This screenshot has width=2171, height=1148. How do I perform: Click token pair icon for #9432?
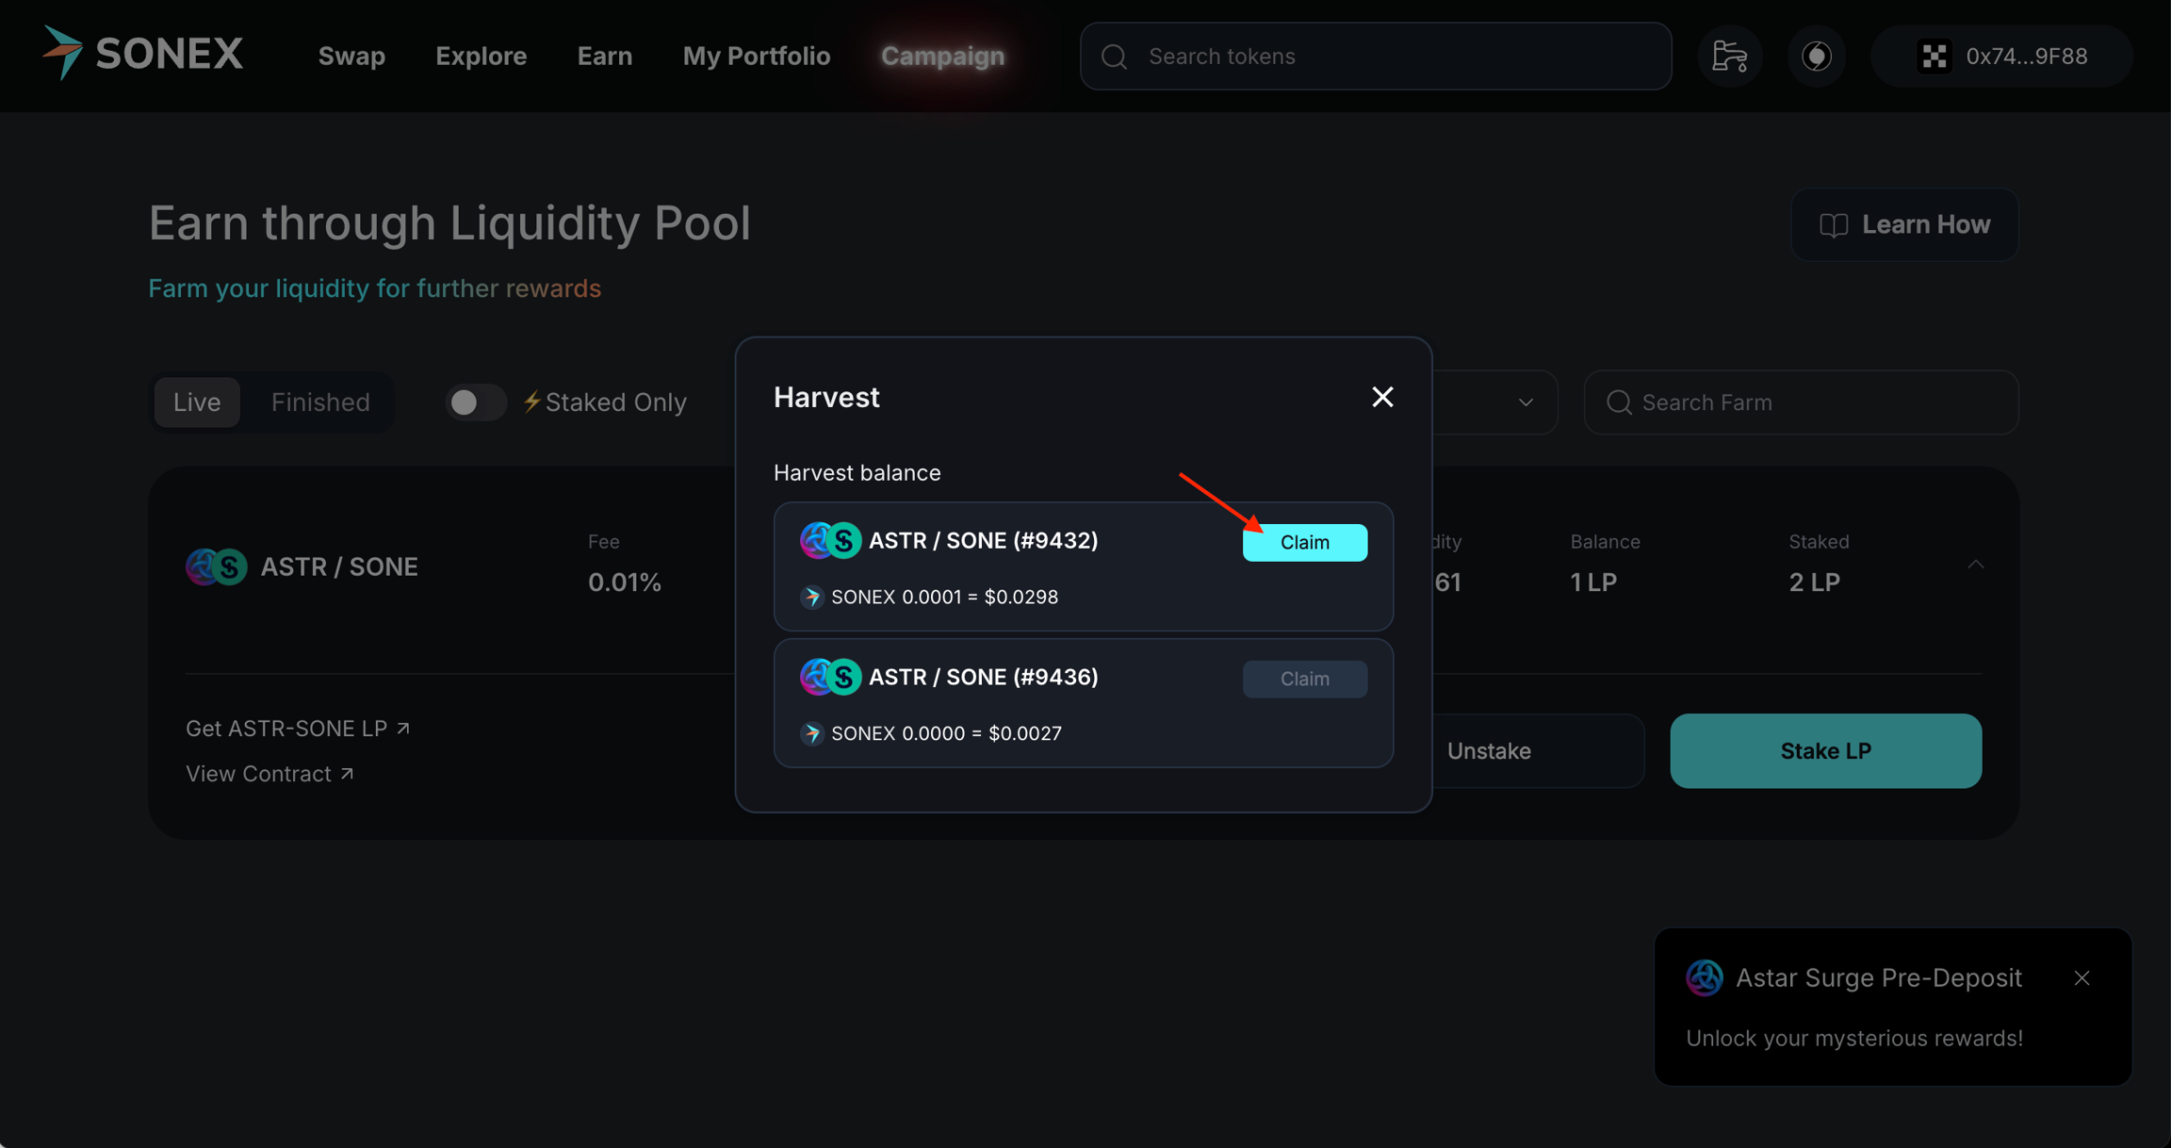pos(830,541)
